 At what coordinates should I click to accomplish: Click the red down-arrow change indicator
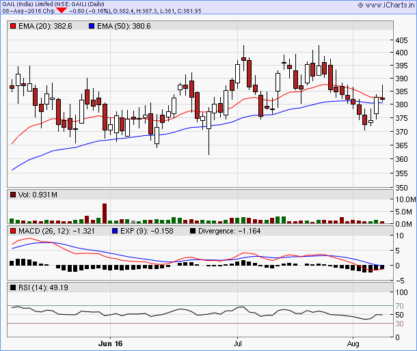(x=62, y=10)
